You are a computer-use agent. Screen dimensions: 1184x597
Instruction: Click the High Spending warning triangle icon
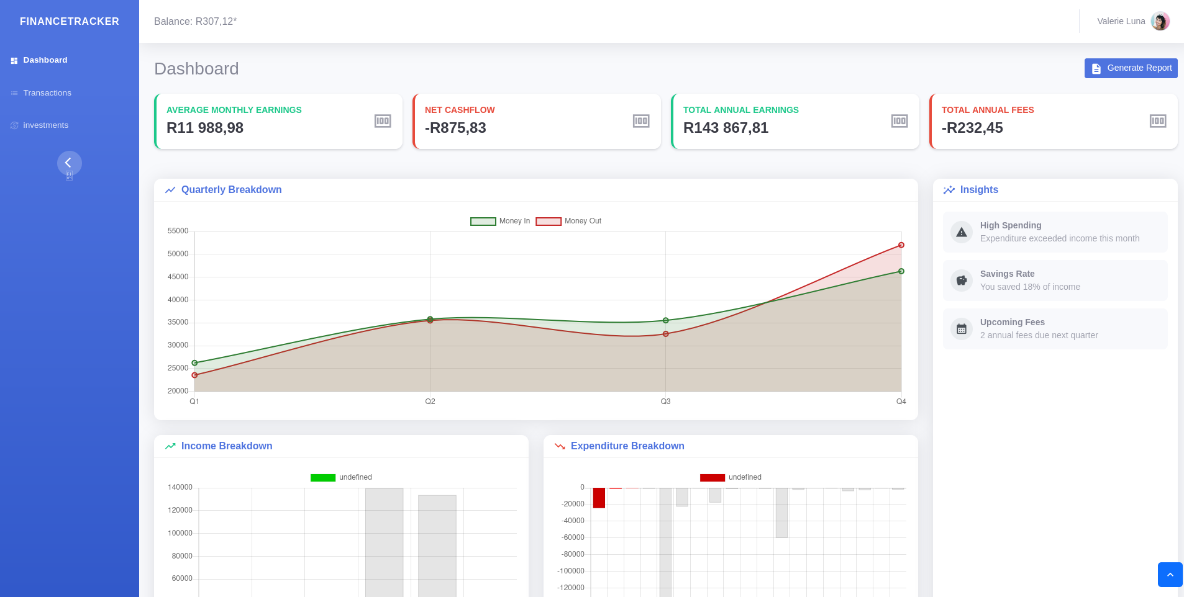click(961, 232)
